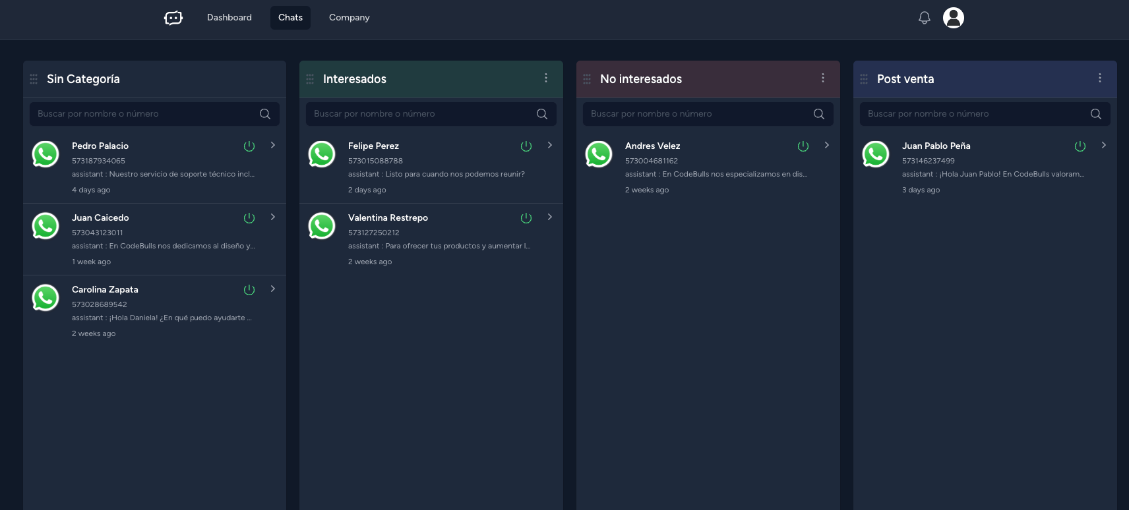The height and width of the screenshot is (510, 1129).
Task: Click search icon in No interesados column
Action: (819, 114)
